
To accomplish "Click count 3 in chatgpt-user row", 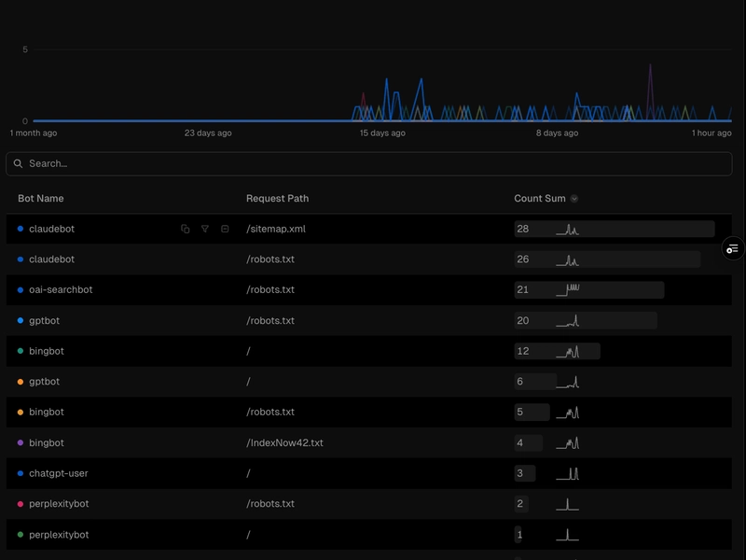I will tap(520, 474).
